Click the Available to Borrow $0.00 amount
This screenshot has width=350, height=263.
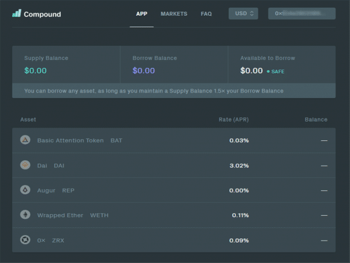pyautogui.click(x=252, y=71)
